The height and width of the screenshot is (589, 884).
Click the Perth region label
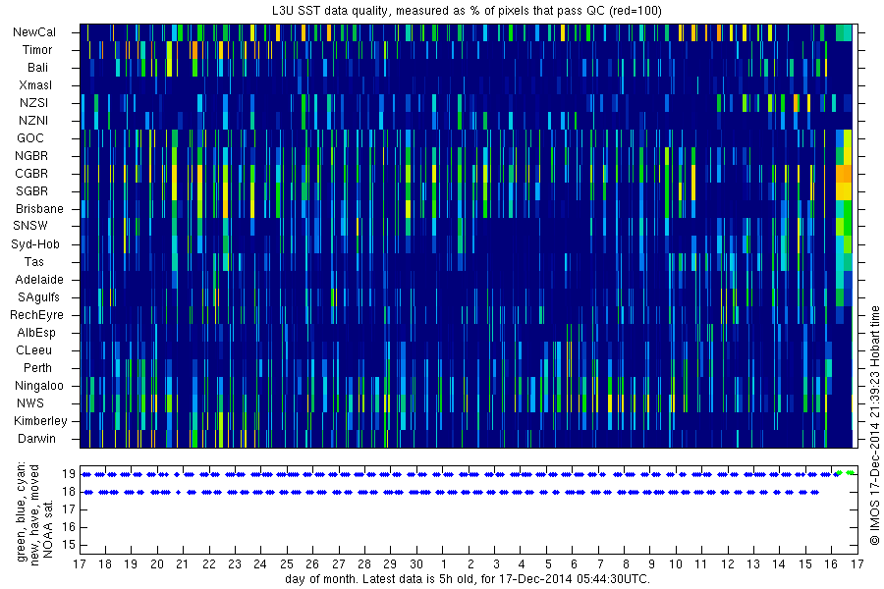click(37, 367)
